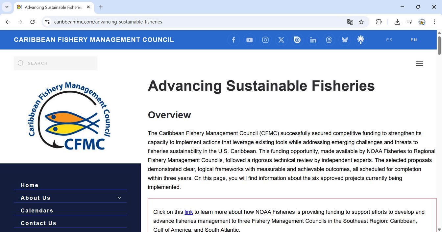
Task: Focus the SEARCH input field
Action: [x=55, y=63]
